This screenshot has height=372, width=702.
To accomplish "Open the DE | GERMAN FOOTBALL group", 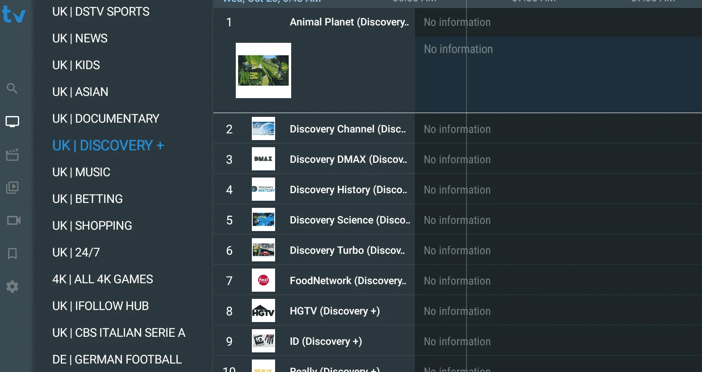I will coord(117,360).
